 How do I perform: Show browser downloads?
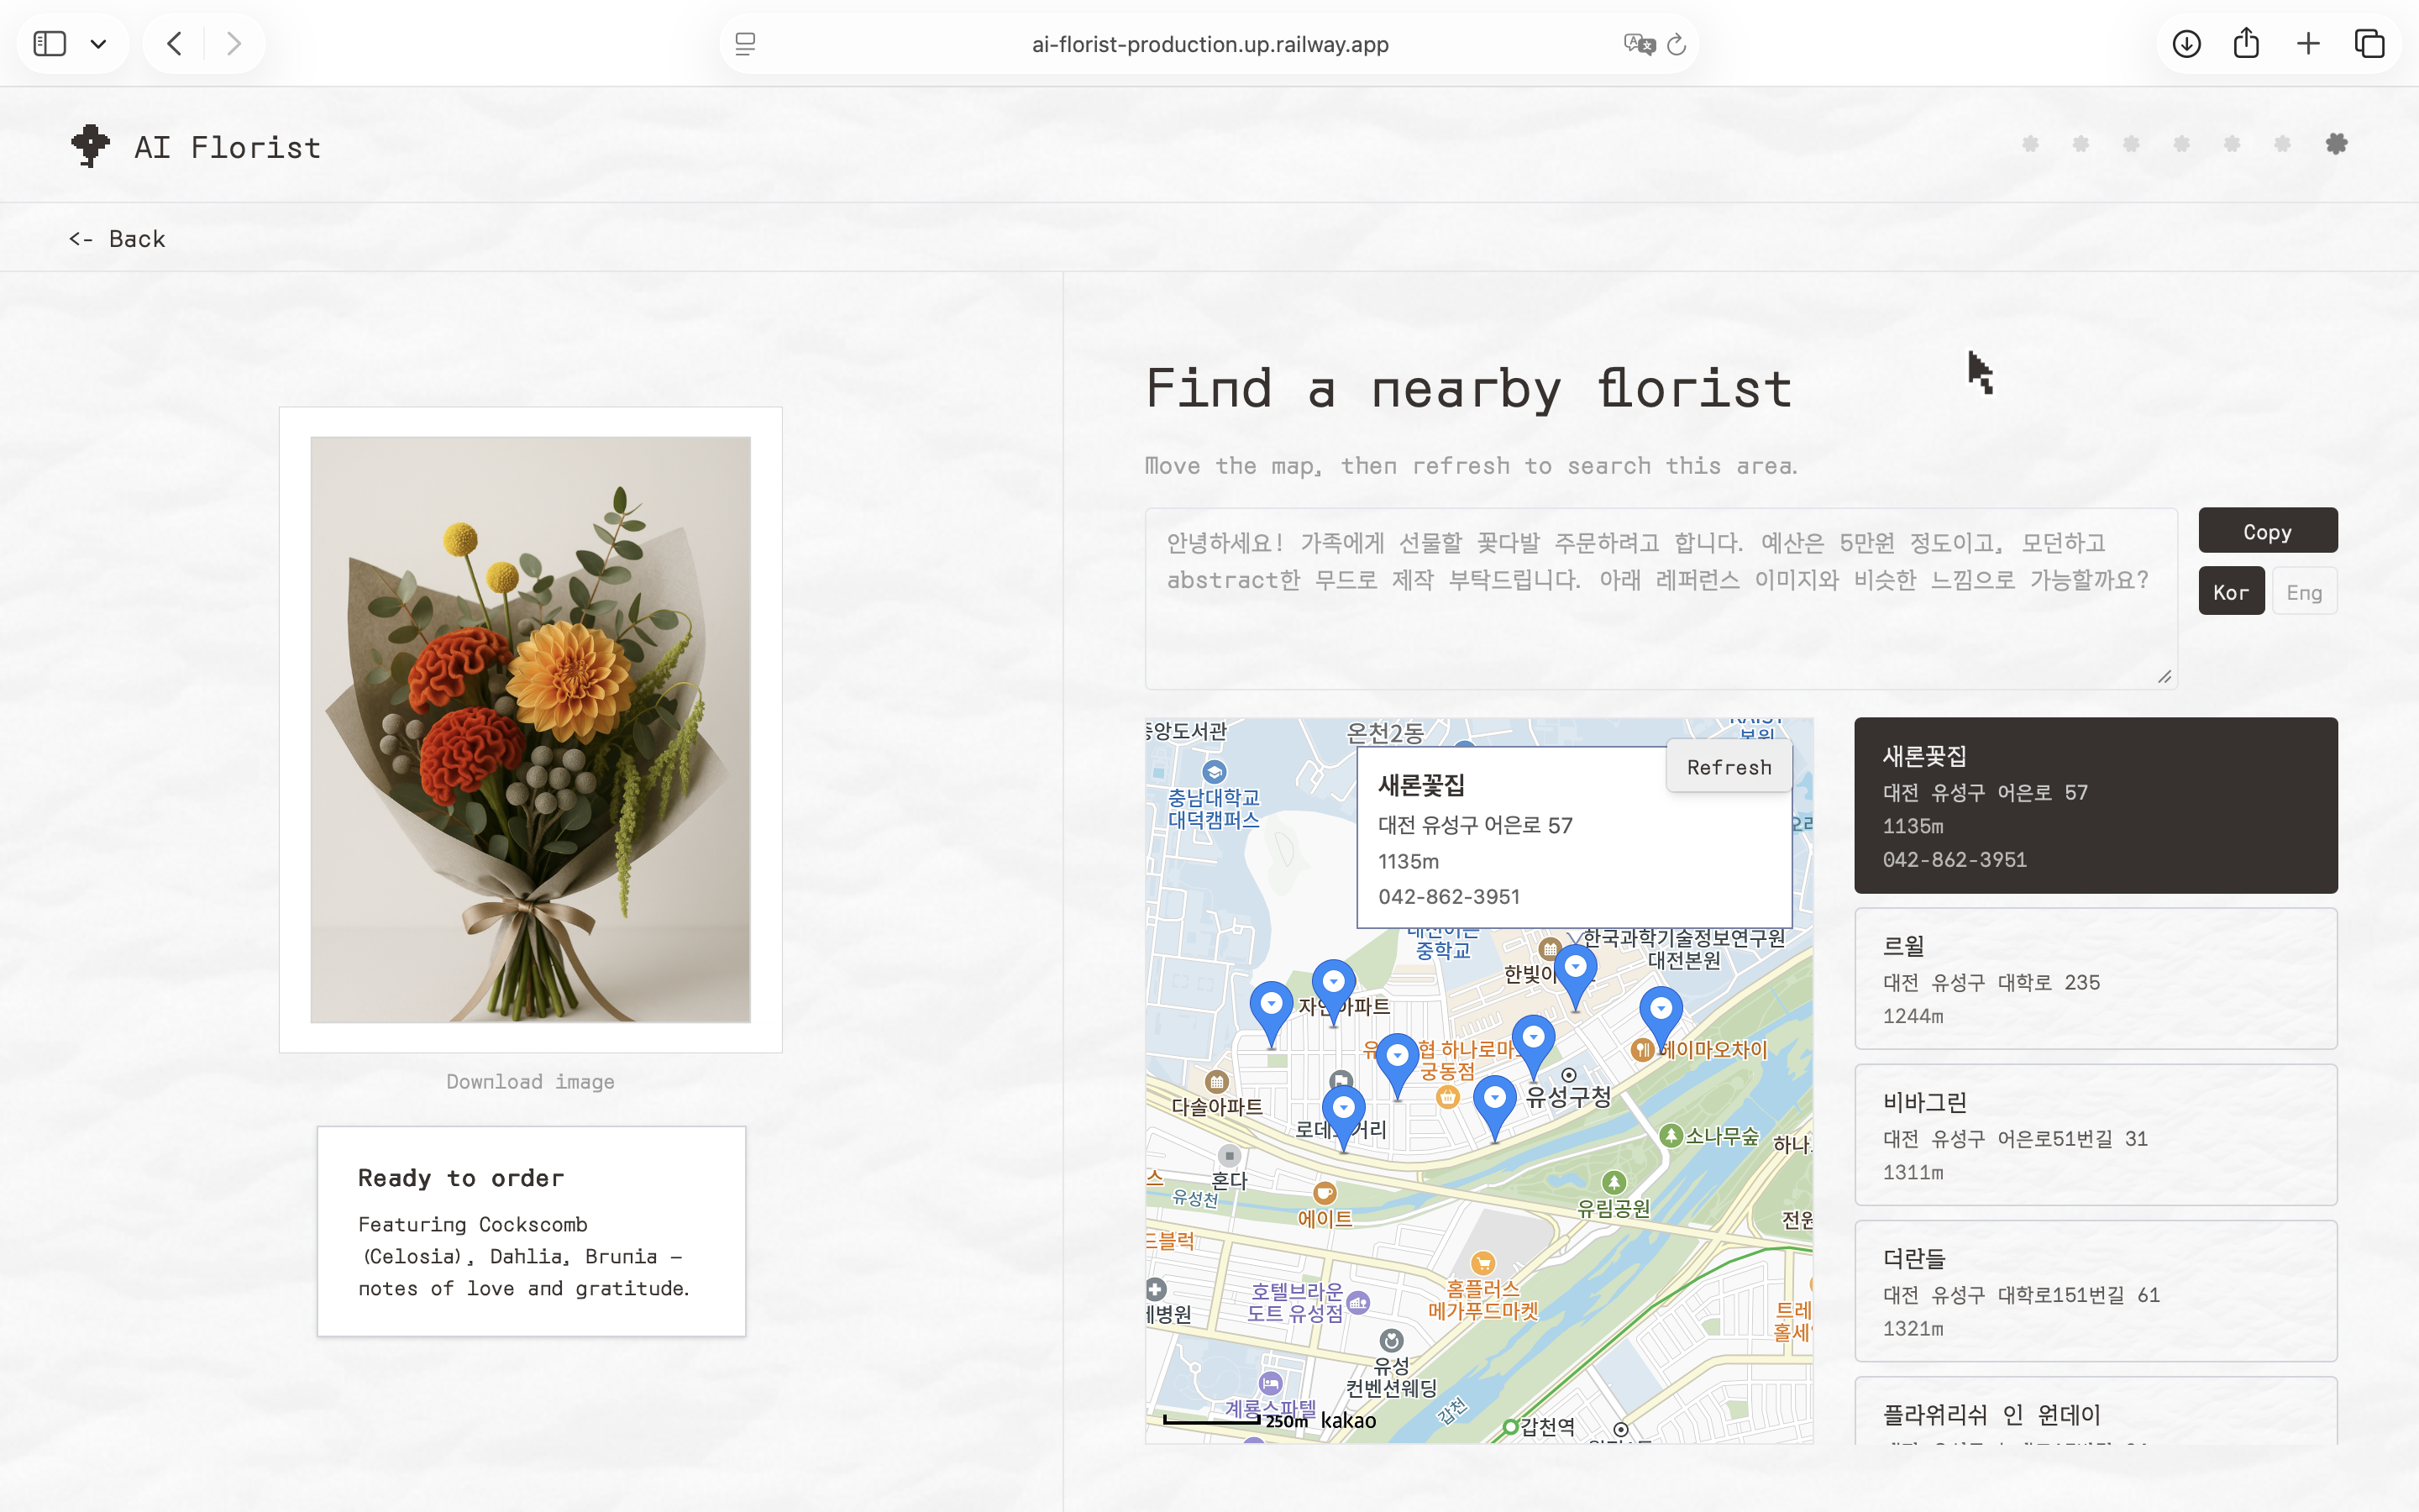2186,44
